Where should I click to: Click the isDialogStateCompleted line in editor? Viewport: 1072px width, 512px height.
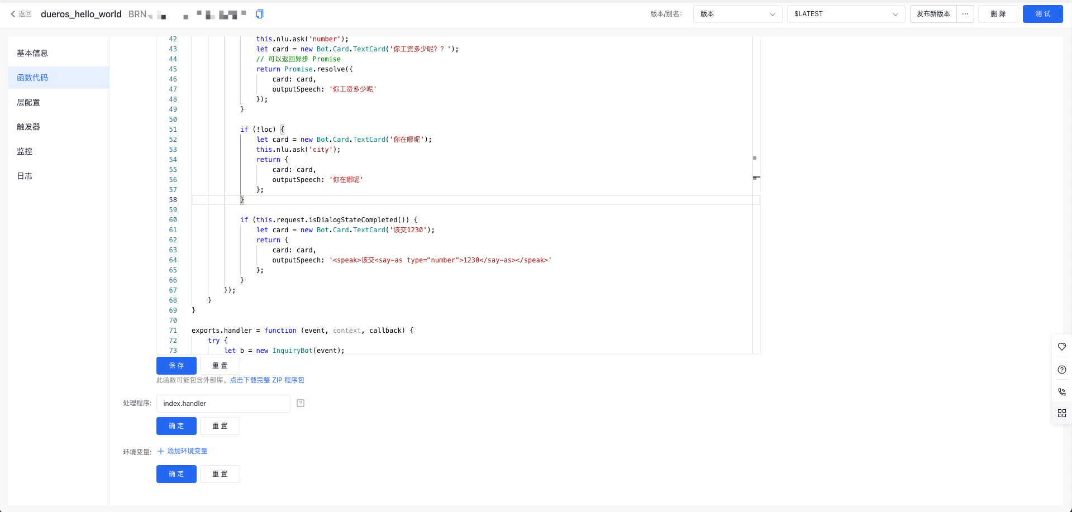(x=328, y=220)
